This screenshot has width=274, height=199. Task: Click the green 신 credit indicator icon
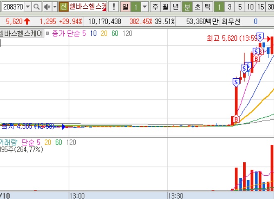[63, 7]
